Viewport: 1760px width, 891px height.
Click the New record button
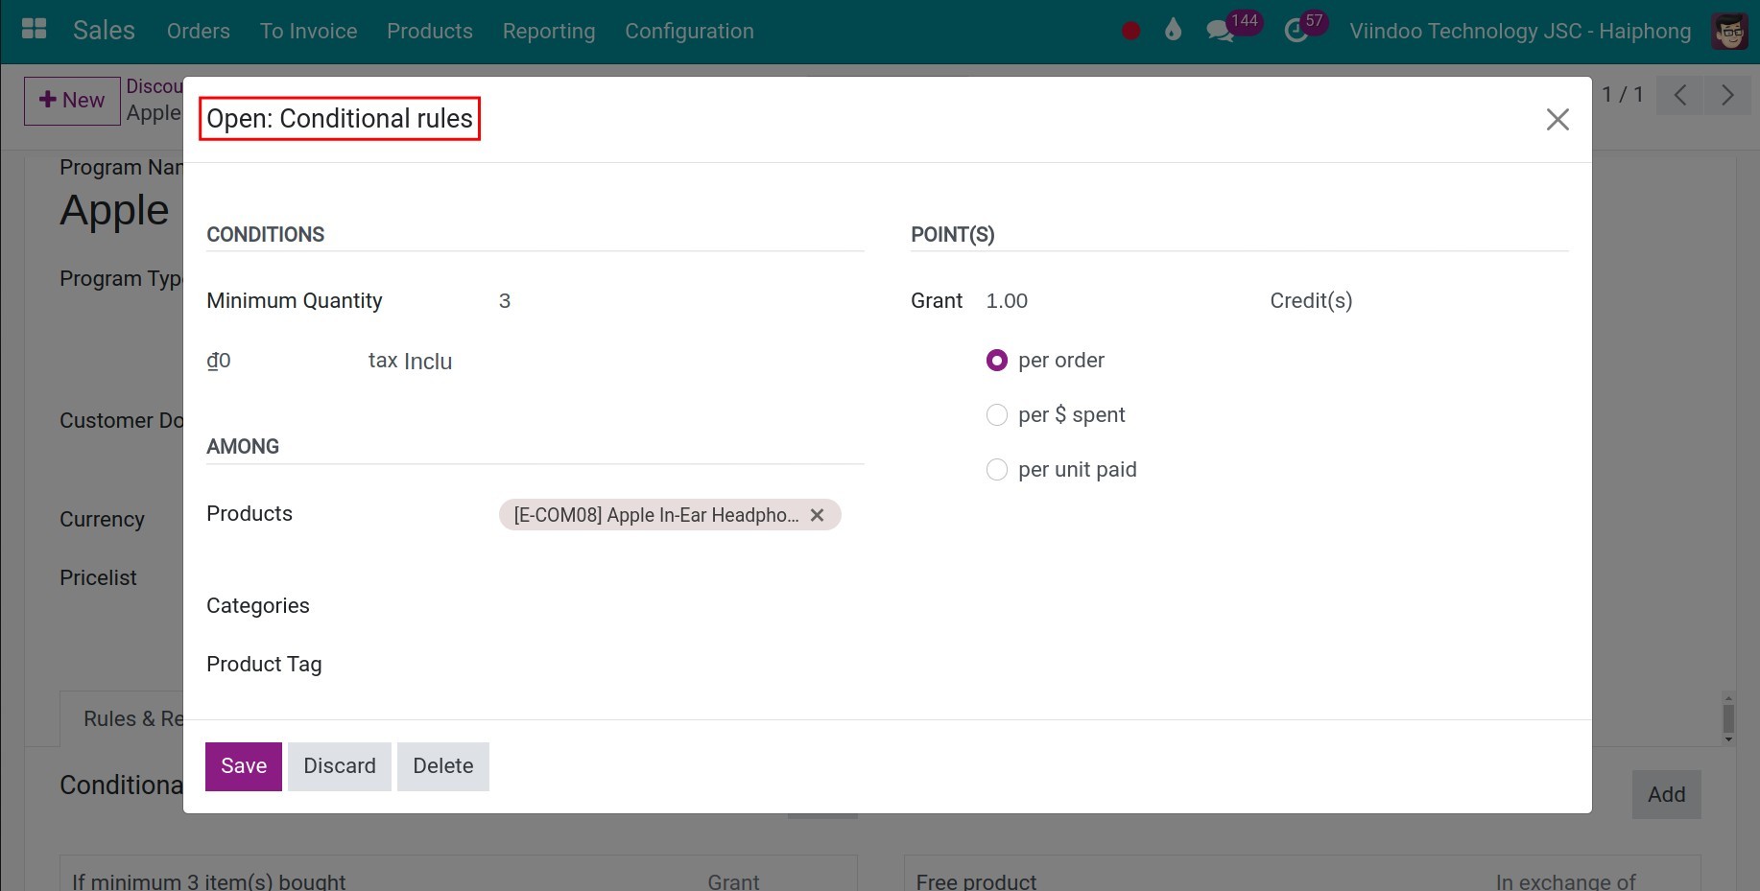[72, 101]
